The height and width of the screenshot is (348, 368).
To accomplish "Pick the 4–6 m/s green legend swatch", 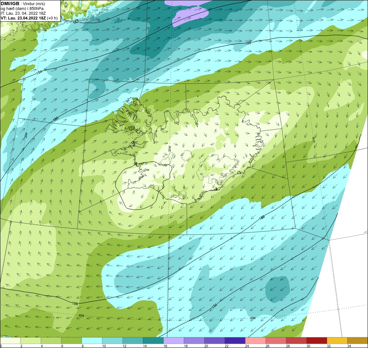I will click(x=51, y=341).
